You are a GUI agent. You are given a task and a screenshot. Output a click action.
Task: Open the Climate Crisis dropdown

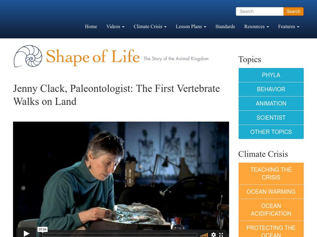pyautogui.click(x=150, y=27)
